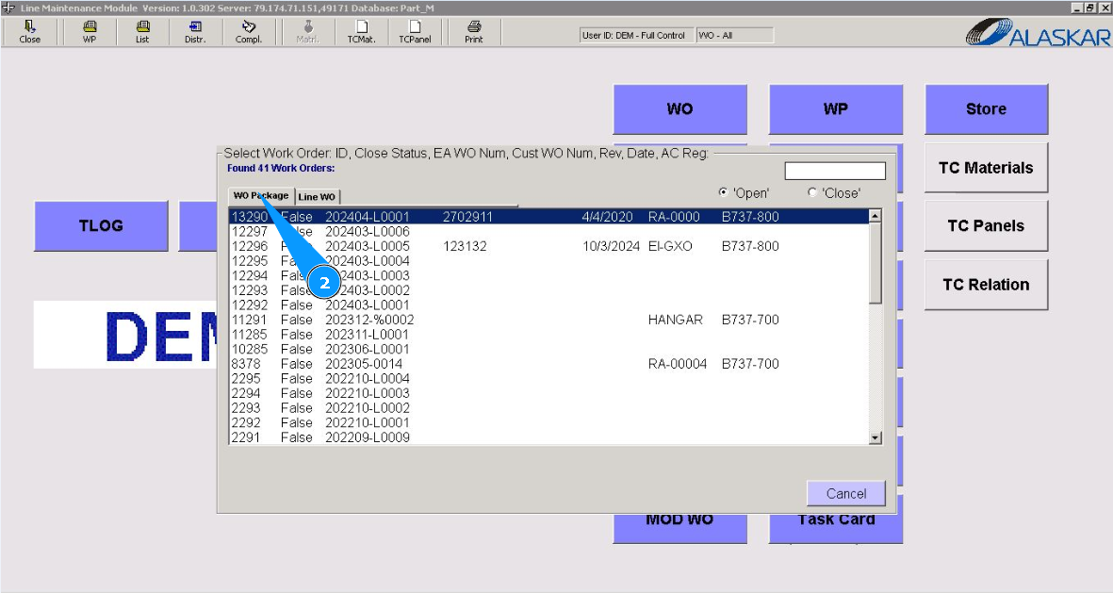Select work order 12296 row EI-GXO
The image size is (1113, 593).
click(547, 246)
